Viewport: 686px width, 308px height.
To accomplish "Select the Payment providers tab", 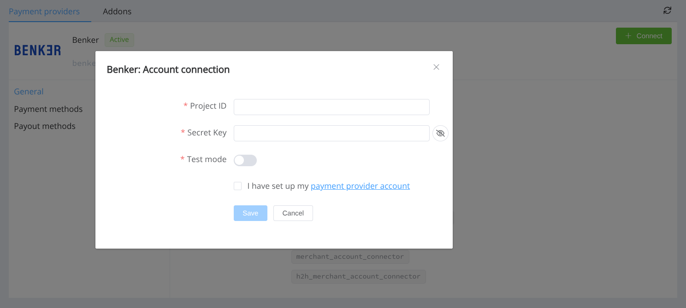I will point(44,11).
